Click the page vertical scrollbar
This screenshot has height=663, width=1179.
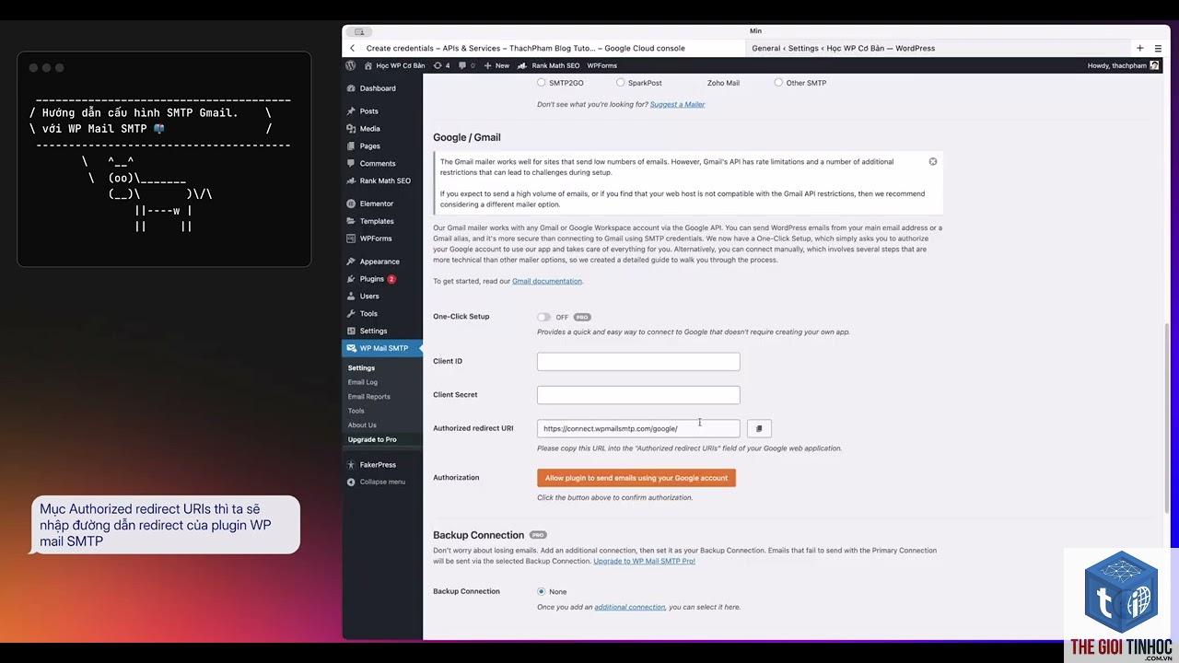[1166, 416]
